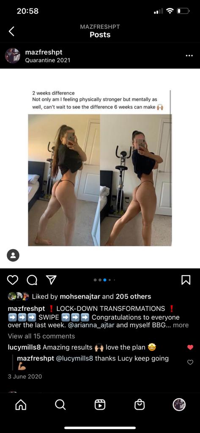Open the Search tab magnifier icon
200x433 pixels.
(x=60, y=405)
